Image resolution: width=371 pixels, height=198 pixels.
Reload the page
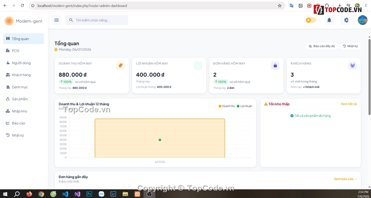pyautogui.click(x=22, y=6)
